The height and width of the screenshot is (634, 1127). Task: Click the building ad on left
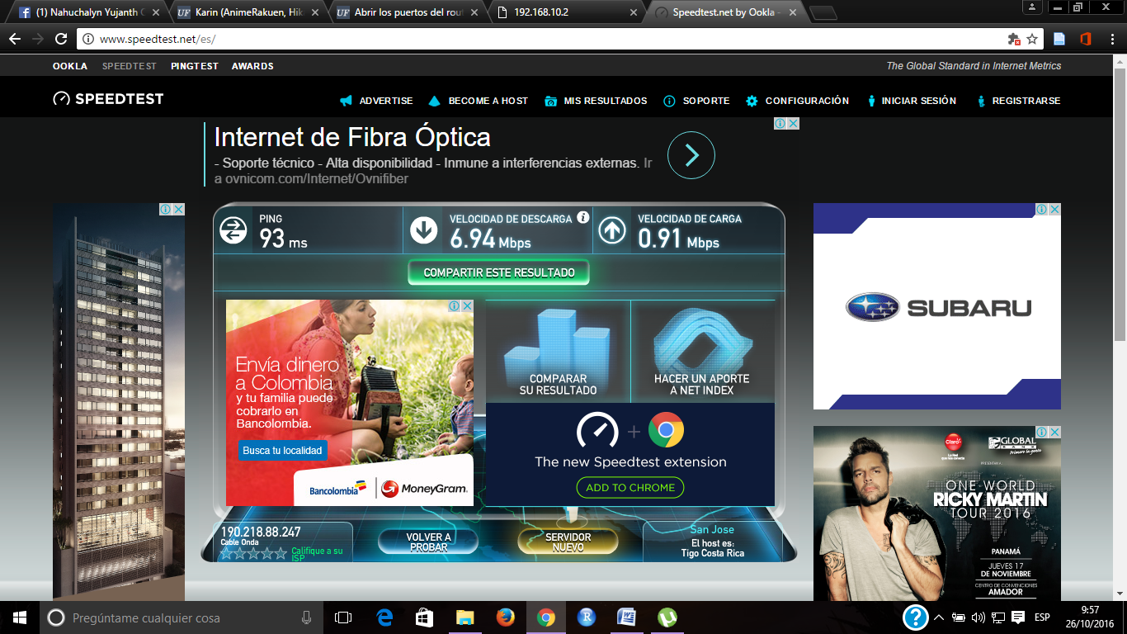coord(119,402)
